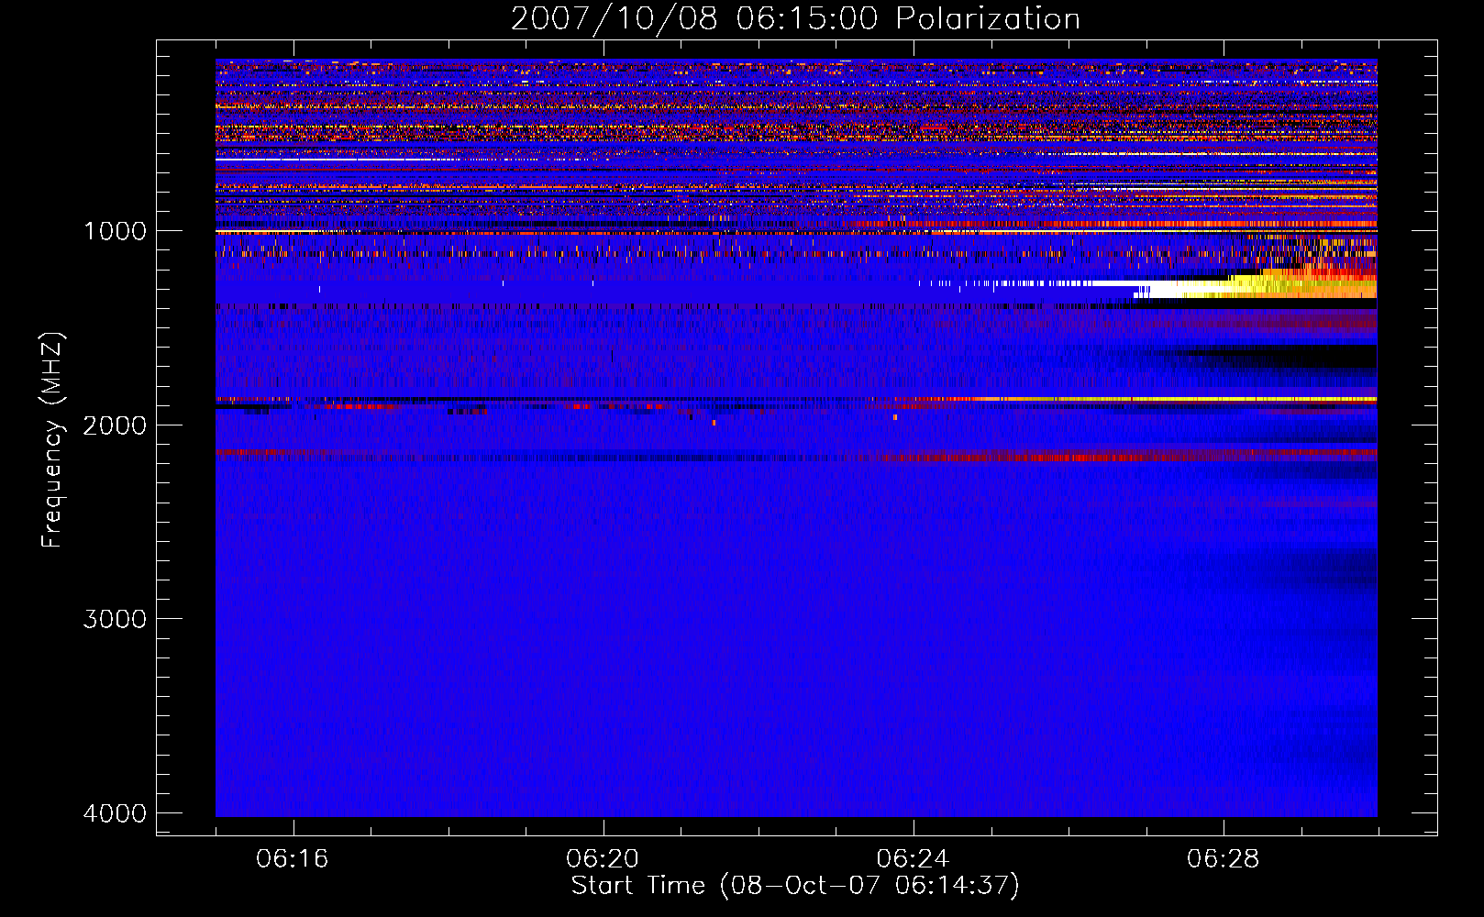Screen dimensions: 1484x917
Task: Click the 1000 frequency axis label
Action: point(115,230)
